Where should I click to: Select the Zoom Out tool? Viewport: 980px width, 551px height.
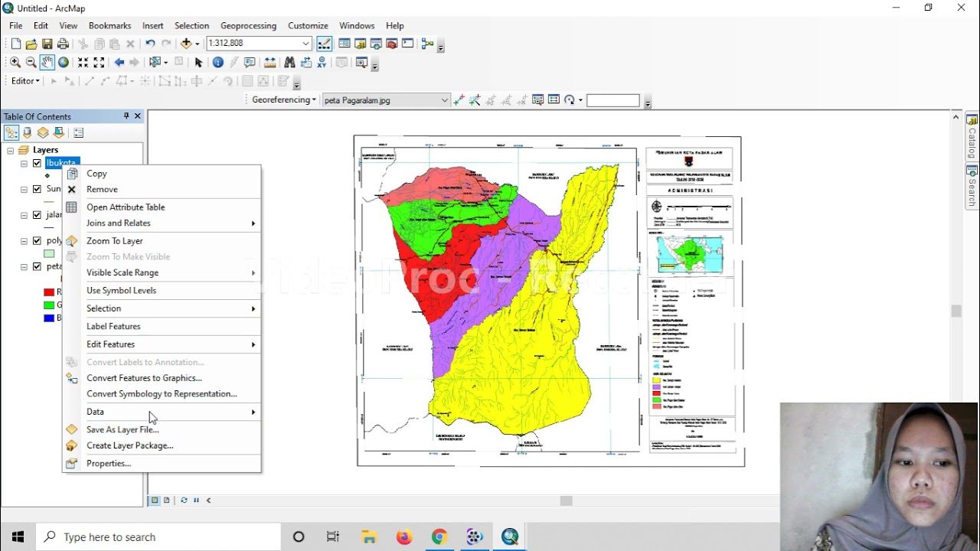[31, 62]
